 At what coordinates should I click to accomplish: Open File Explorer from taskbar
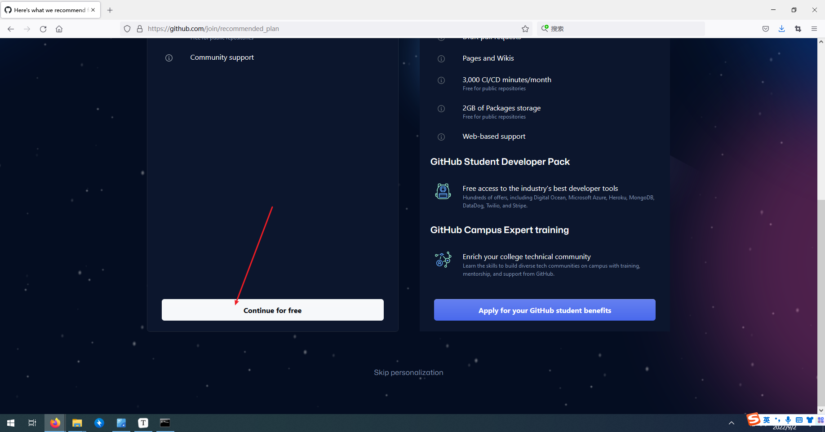pos(77,423)
